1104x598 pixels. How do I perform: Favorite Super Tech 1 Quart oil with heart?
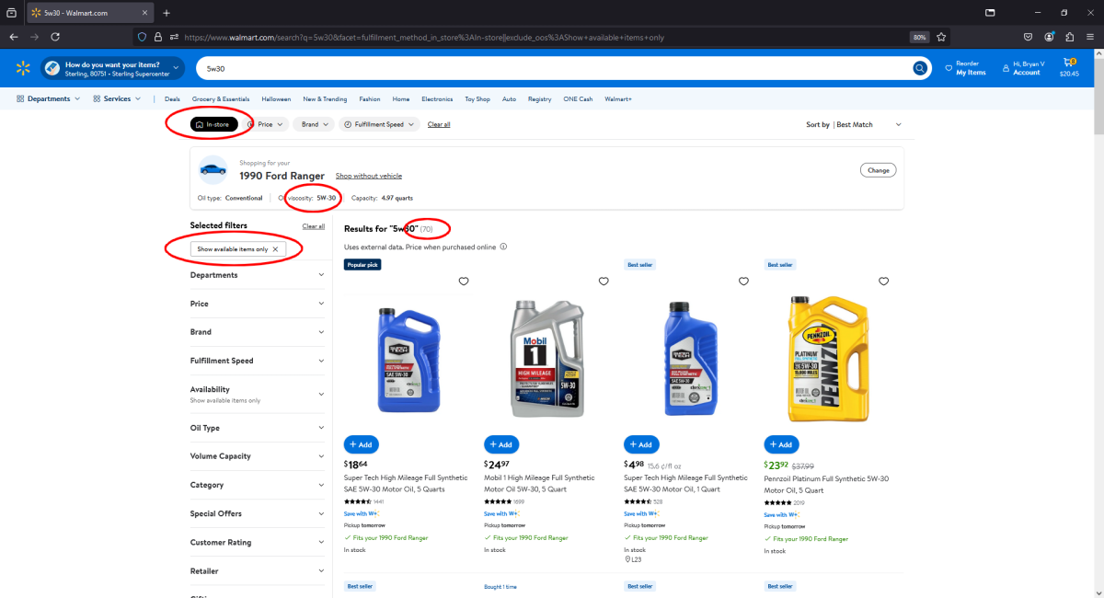[x=743, y=282]
